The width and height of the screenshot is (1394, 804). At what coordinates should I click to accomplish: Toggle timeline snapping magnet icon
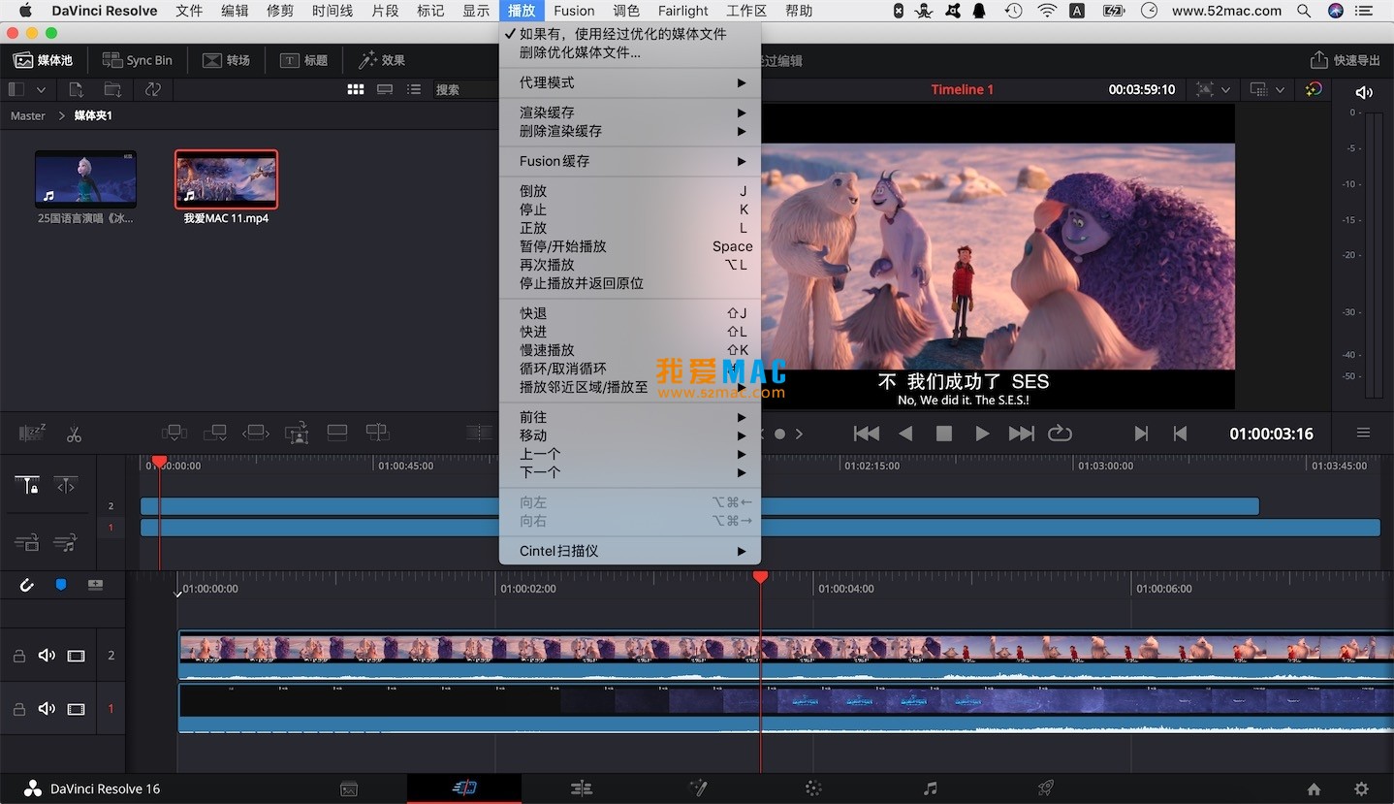point(26,585)
